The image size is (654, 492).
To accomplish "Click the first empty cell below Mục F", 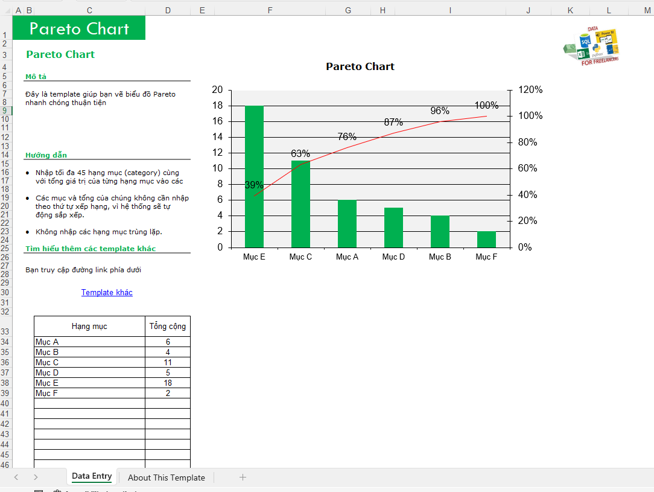I will point(89,403).
